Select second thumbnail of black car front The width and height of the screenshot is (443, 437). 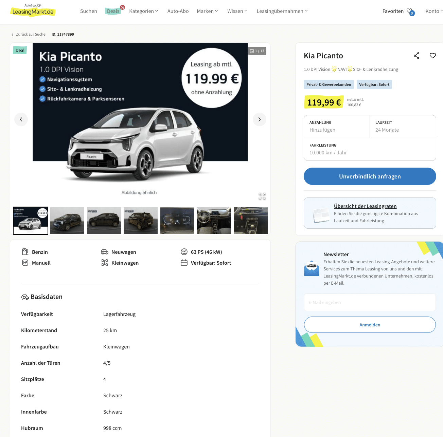point(67,221)
